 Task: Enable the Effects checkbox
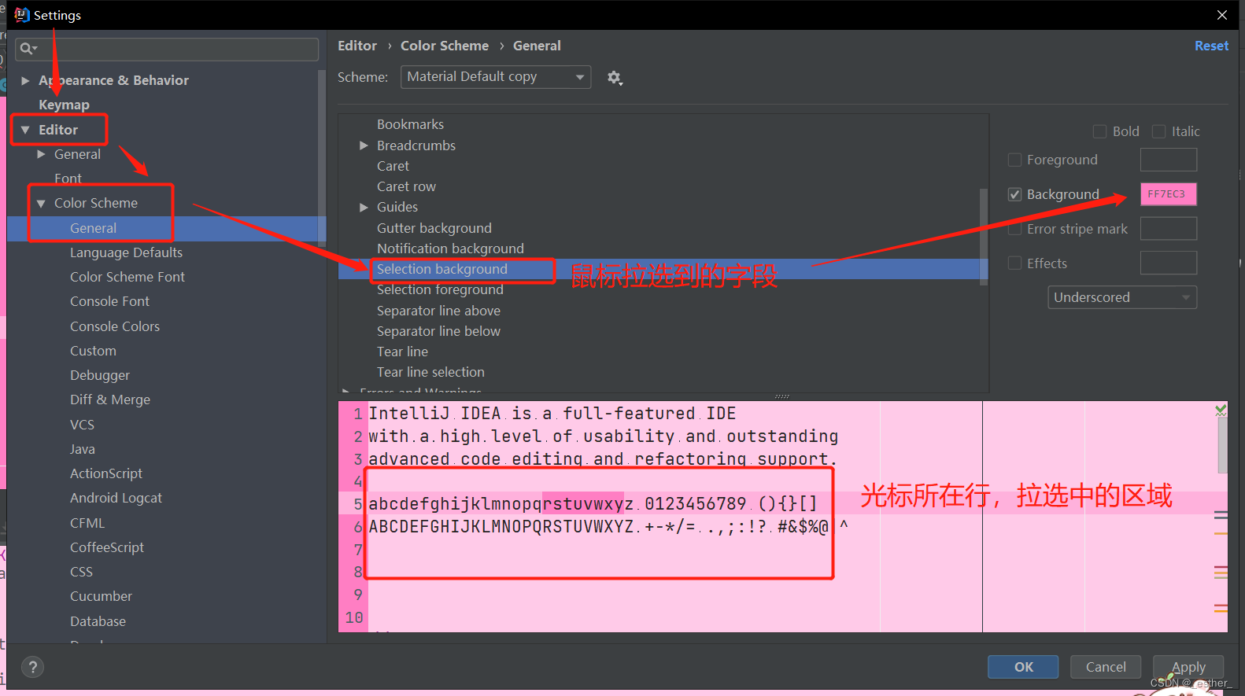[1015, 263]
